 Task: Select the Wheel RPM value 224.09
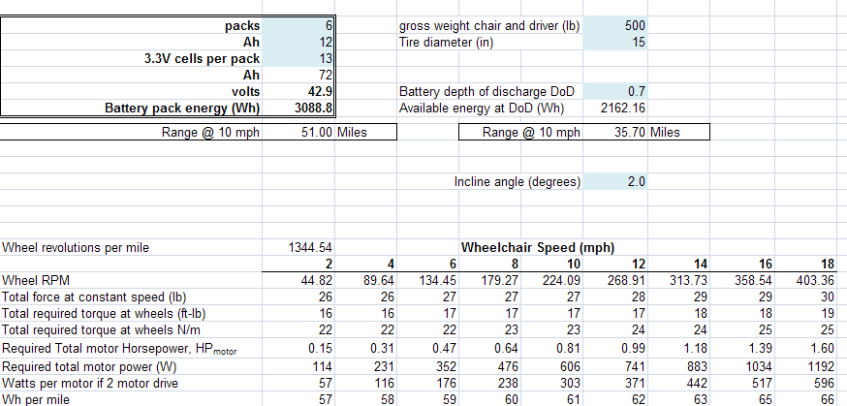coord(563,281)
